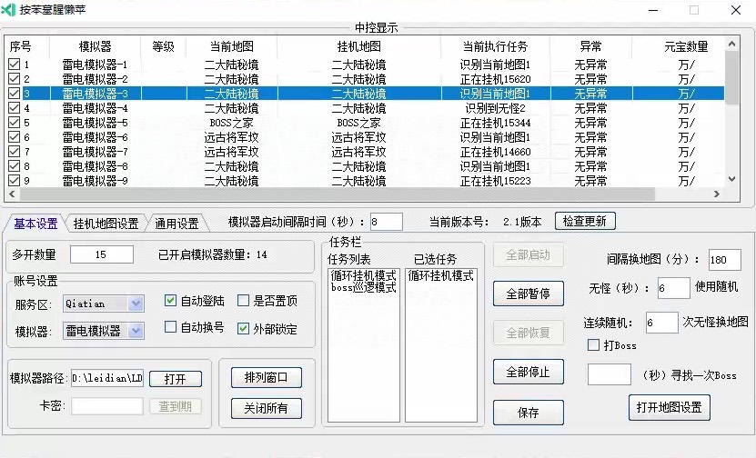Toggle the checkbox for row 4
The width and height of the screenshot is (756, 458).
[x=14, y=108]
